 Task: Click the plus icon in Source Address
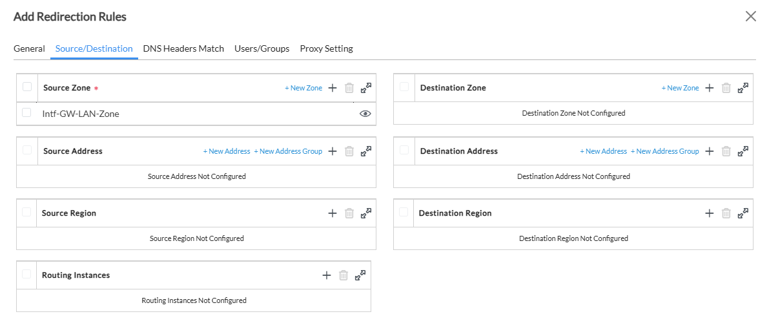(x=333, y=151)
